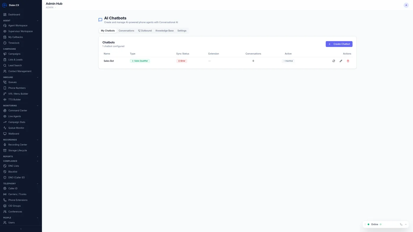Image resolution: width=413 pixels, height=232 pixels.
Task: Expand the Online status widget chevron
Action: (x=405, y=224)
